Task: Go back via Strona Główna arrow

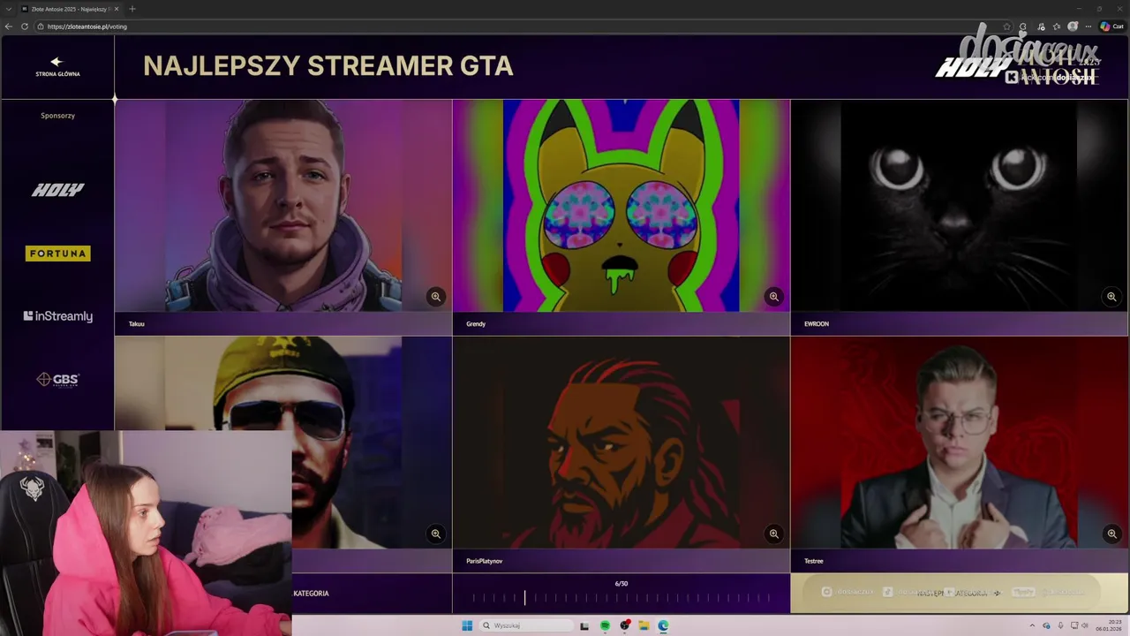Action: click(x=57, y=66)
